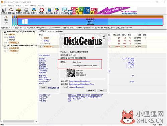Open the Help (帮助) menu
This screenshot has height=126, width=167.
[x=40, y=5]
